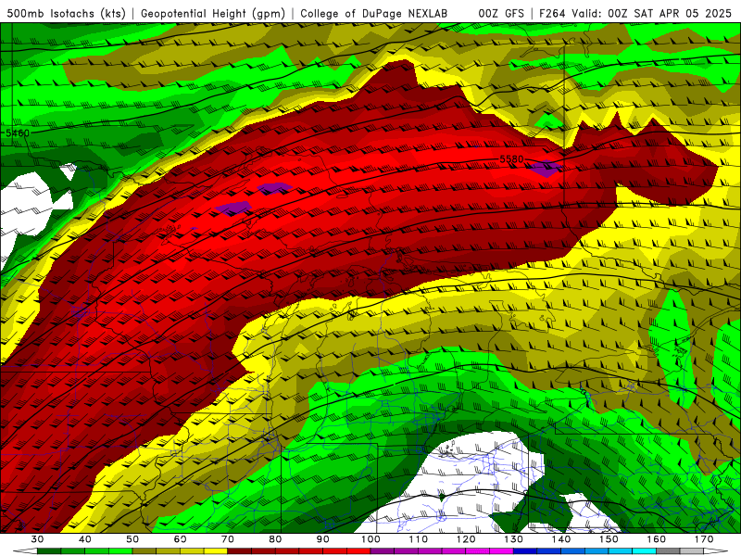Click the dark red colorbar swatch just after 70
This screenshot has width=741, height=556.
tap(240, 551)
